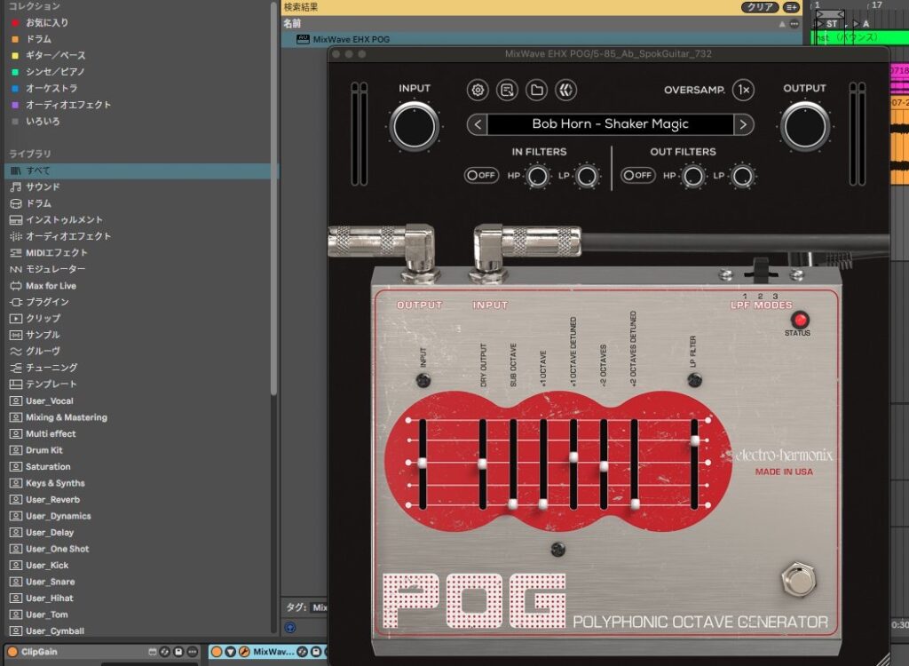Click the OUT FILTERS HP knob
The width and height of the screenshot is (909, 666).
(x=693, y=176)
